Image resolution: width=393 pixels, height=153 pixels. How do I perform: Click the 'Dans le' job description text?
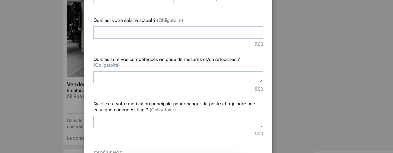75,121
